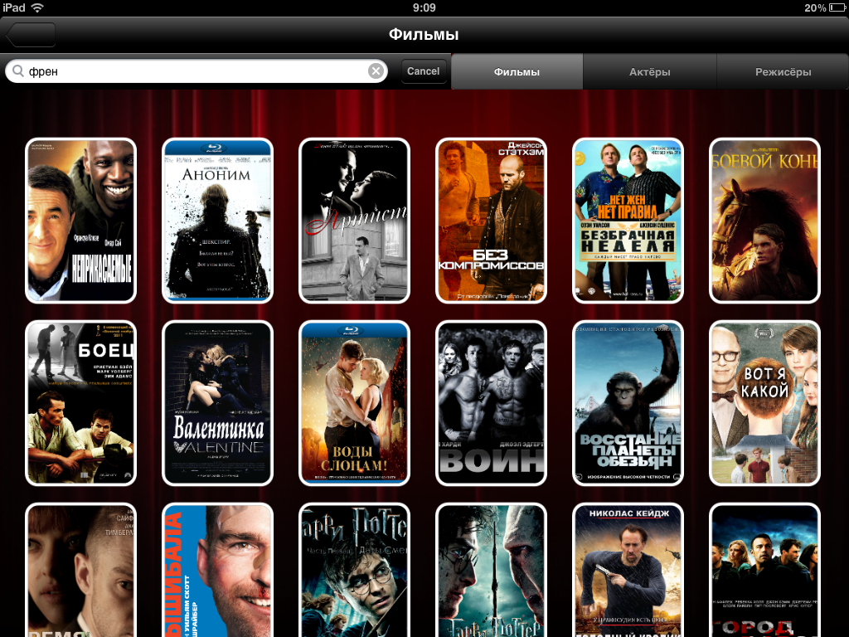Image resolution: width=849 pixels, height=637 pixels.
Task: Select the Валентинка movie poster
Action: [x=218, y=403]
